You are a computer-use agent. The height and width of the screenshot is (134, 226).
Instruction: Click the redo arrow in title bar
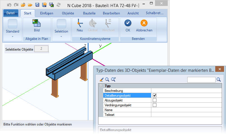[x=16, y=5]
